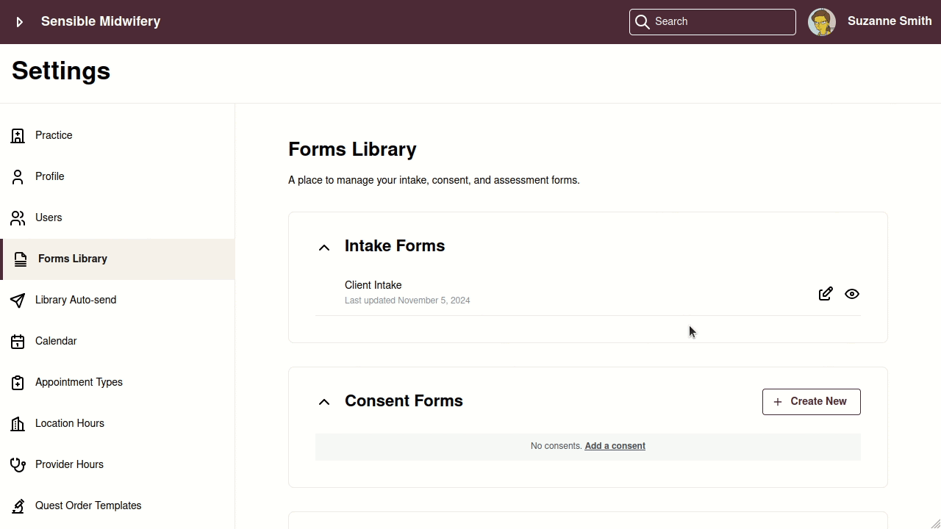Click the Forms Library page heading

coord(352,149)
